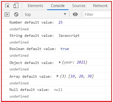Image resolution: width=113 pixels, height=102 pixels.
Task: Click the Null default value log entry
Action: (56, 90)
